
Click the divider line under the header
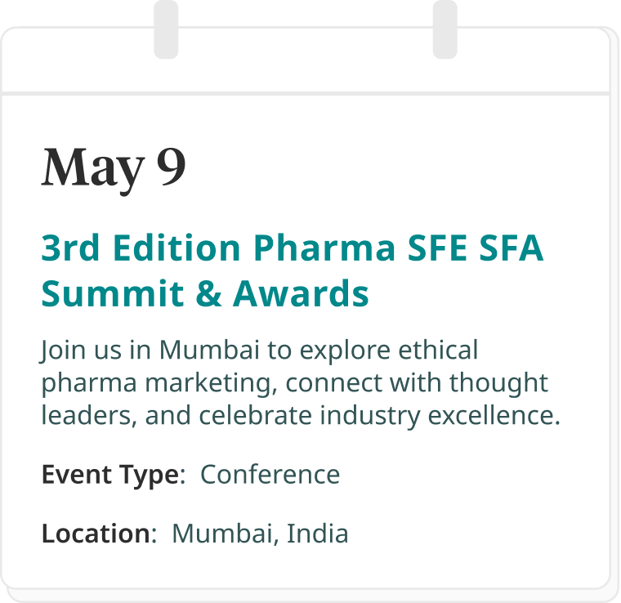tap(305, 94)
